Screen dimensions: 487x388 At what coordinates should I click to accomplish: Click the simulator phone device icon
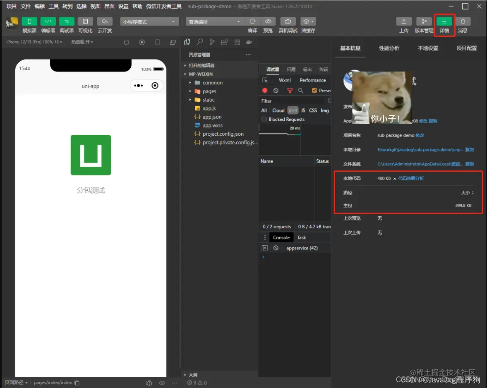point(158,42)
